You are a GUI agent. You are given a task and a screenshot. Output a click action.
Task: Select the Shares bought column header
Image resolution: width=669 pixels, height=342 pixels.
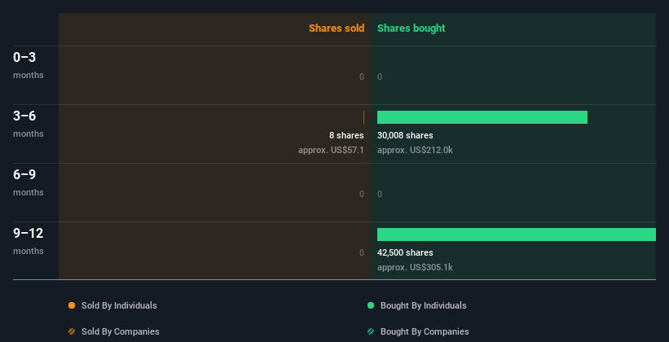411,28
